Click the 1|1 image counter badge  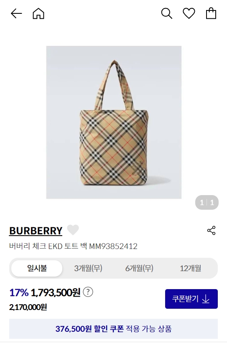pos(207,202)
